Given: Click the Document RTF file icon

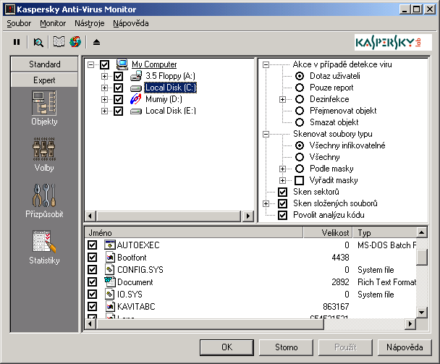Looking at the screenshot, I should coord(110,282).
